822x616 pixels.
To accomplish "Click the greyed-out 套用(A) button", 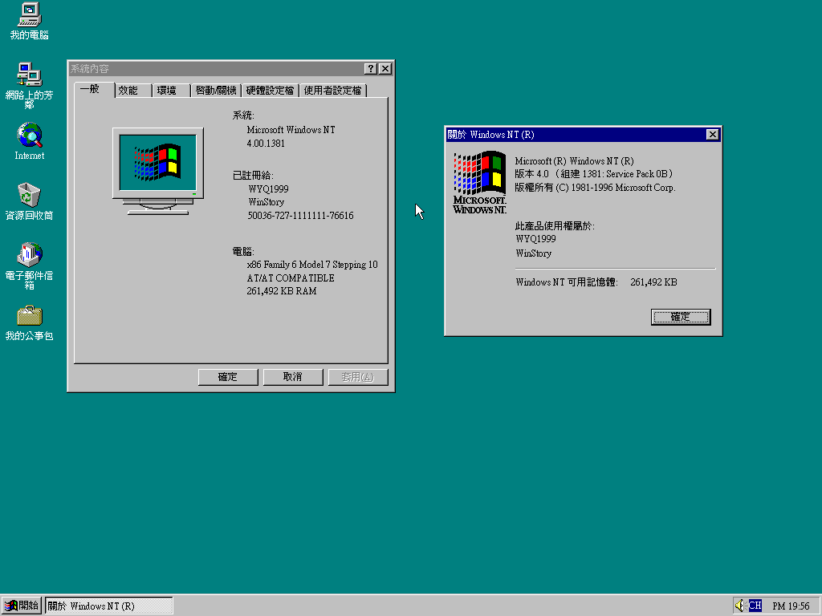I will 357,377.
